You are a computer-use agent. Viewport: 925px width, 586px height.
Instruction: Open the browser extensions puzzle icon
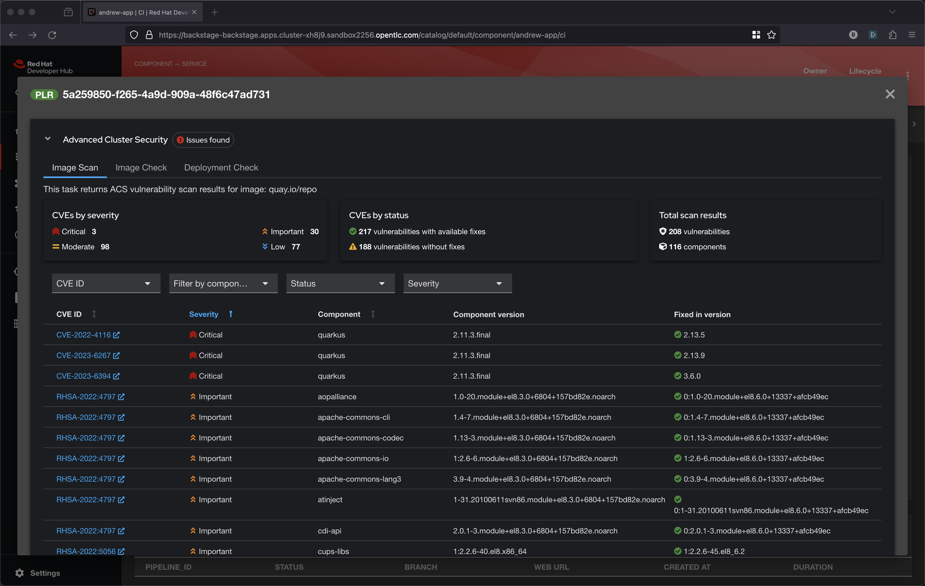[x=892, y=35]
